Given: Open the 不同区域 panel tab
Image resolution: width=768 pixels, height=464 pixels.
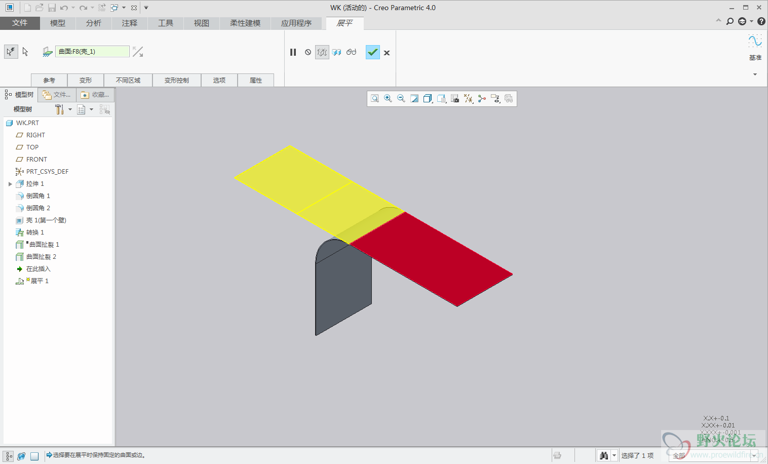Looking at the screenshot, I should pos(128,80).
